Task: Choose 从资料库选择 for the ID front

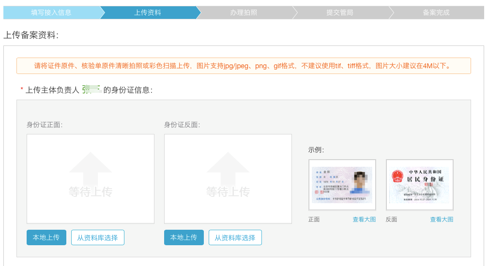Action: coord(98,237)
